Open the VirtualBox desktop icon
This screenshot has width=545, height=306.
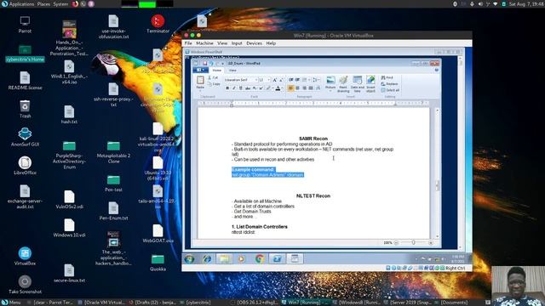click(x=25, y=257)
